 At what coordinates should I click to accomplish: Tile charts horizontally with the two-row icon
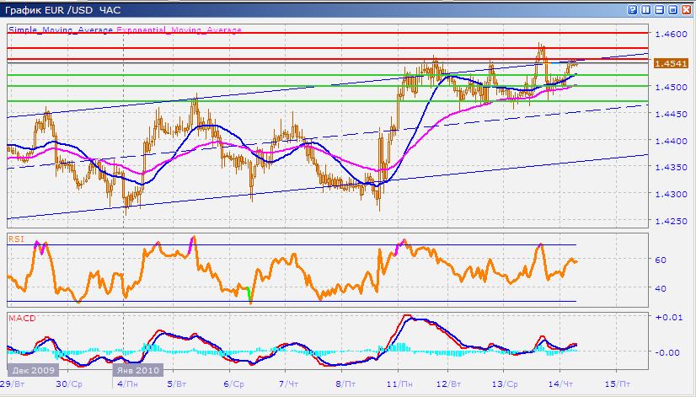point(660,10)
